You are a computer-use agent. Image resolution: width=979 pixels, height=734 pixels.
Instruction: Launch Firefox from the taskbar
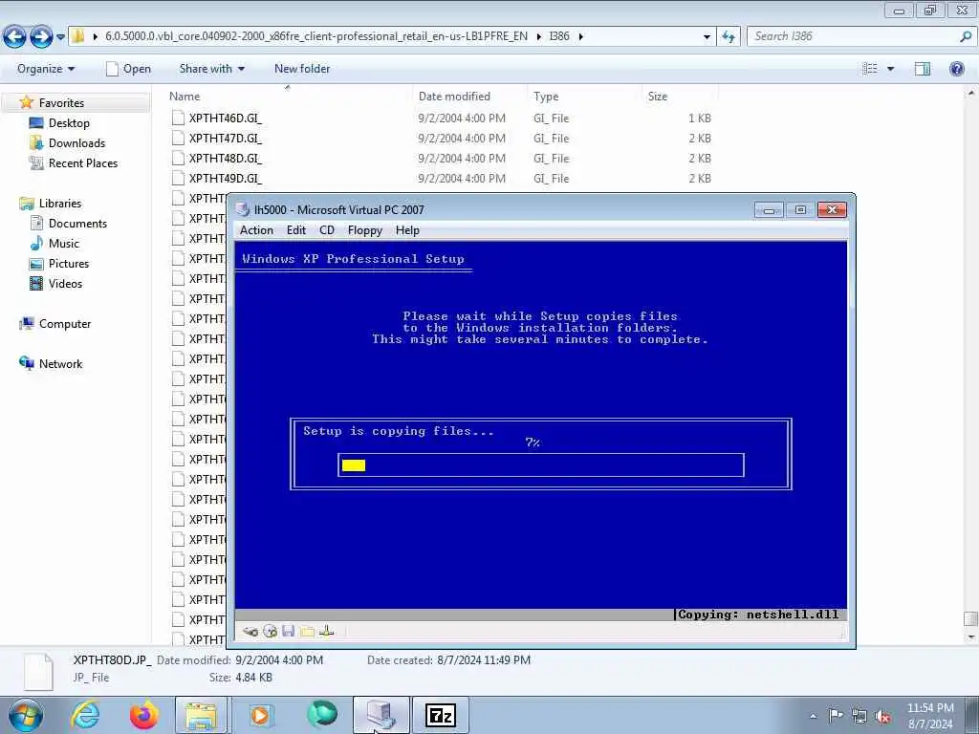point(143,715)
